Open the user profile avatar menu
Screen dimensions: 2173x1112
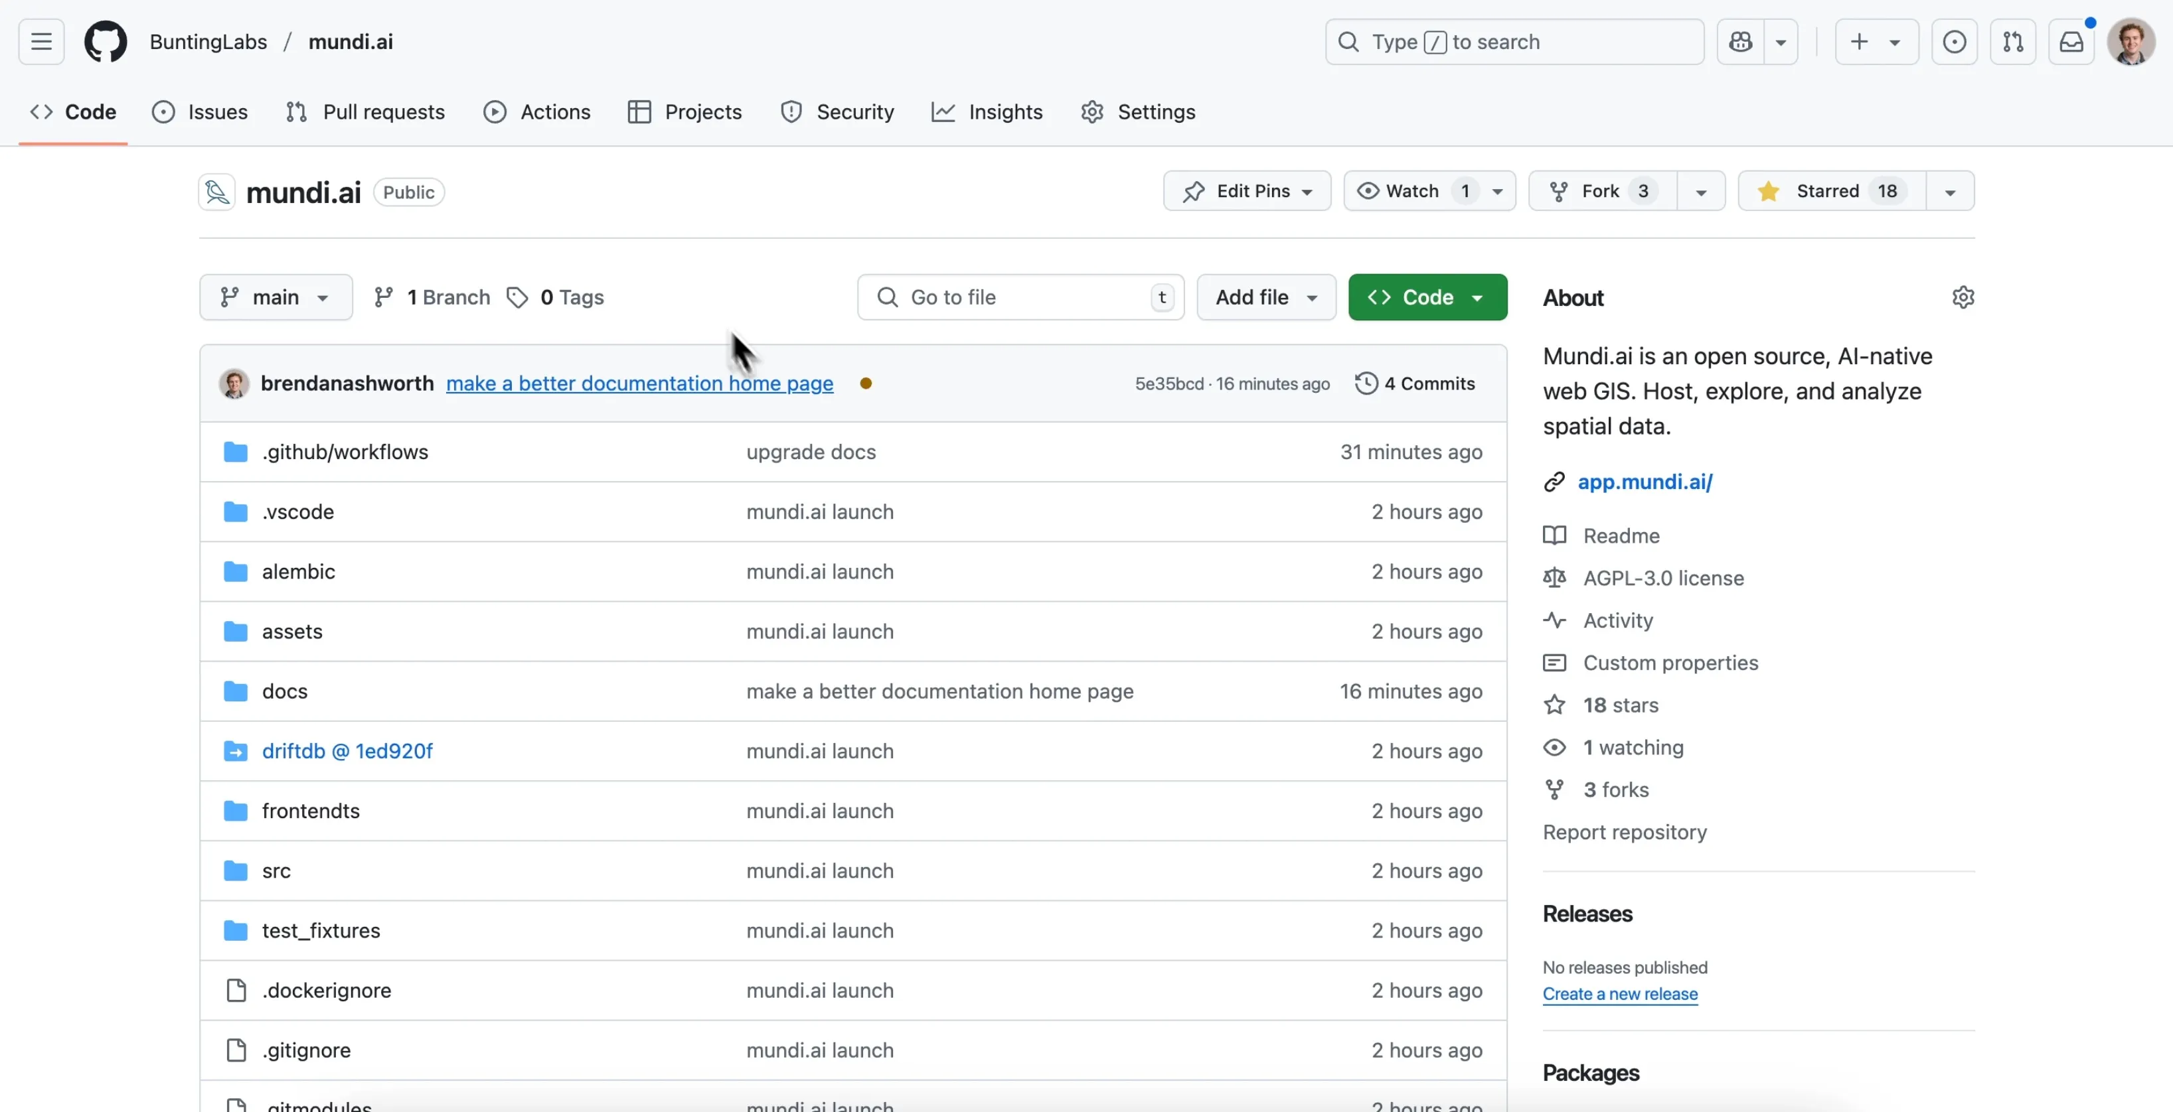[2131, 41]
